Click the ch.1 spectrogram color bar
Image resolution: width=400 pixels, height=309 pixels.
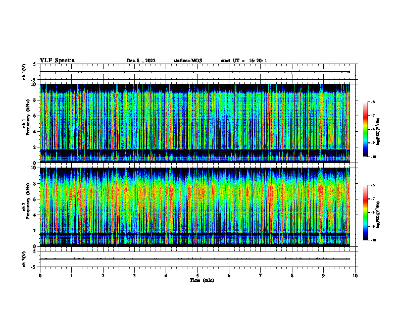pos(365,129)
